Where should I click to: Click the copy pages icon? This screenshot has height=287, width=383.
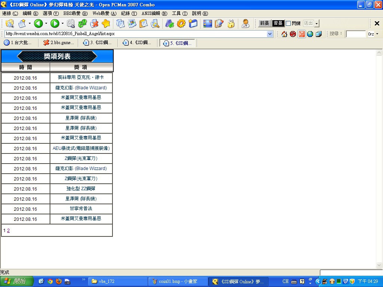[120, 24]
